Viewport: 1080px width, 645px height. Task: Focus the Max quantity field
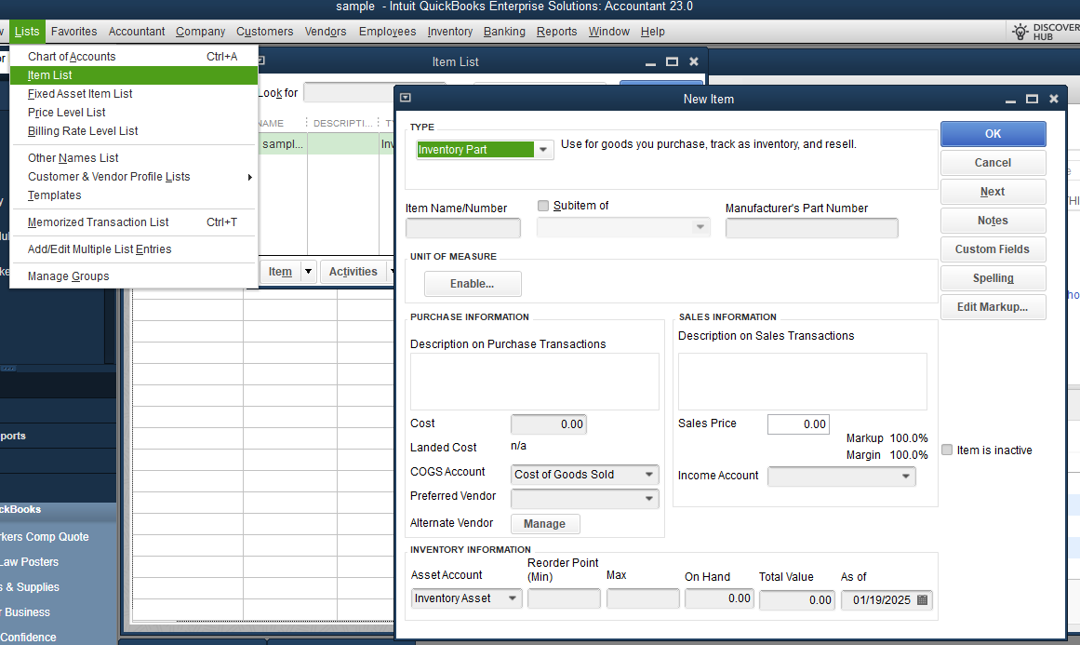643,598
